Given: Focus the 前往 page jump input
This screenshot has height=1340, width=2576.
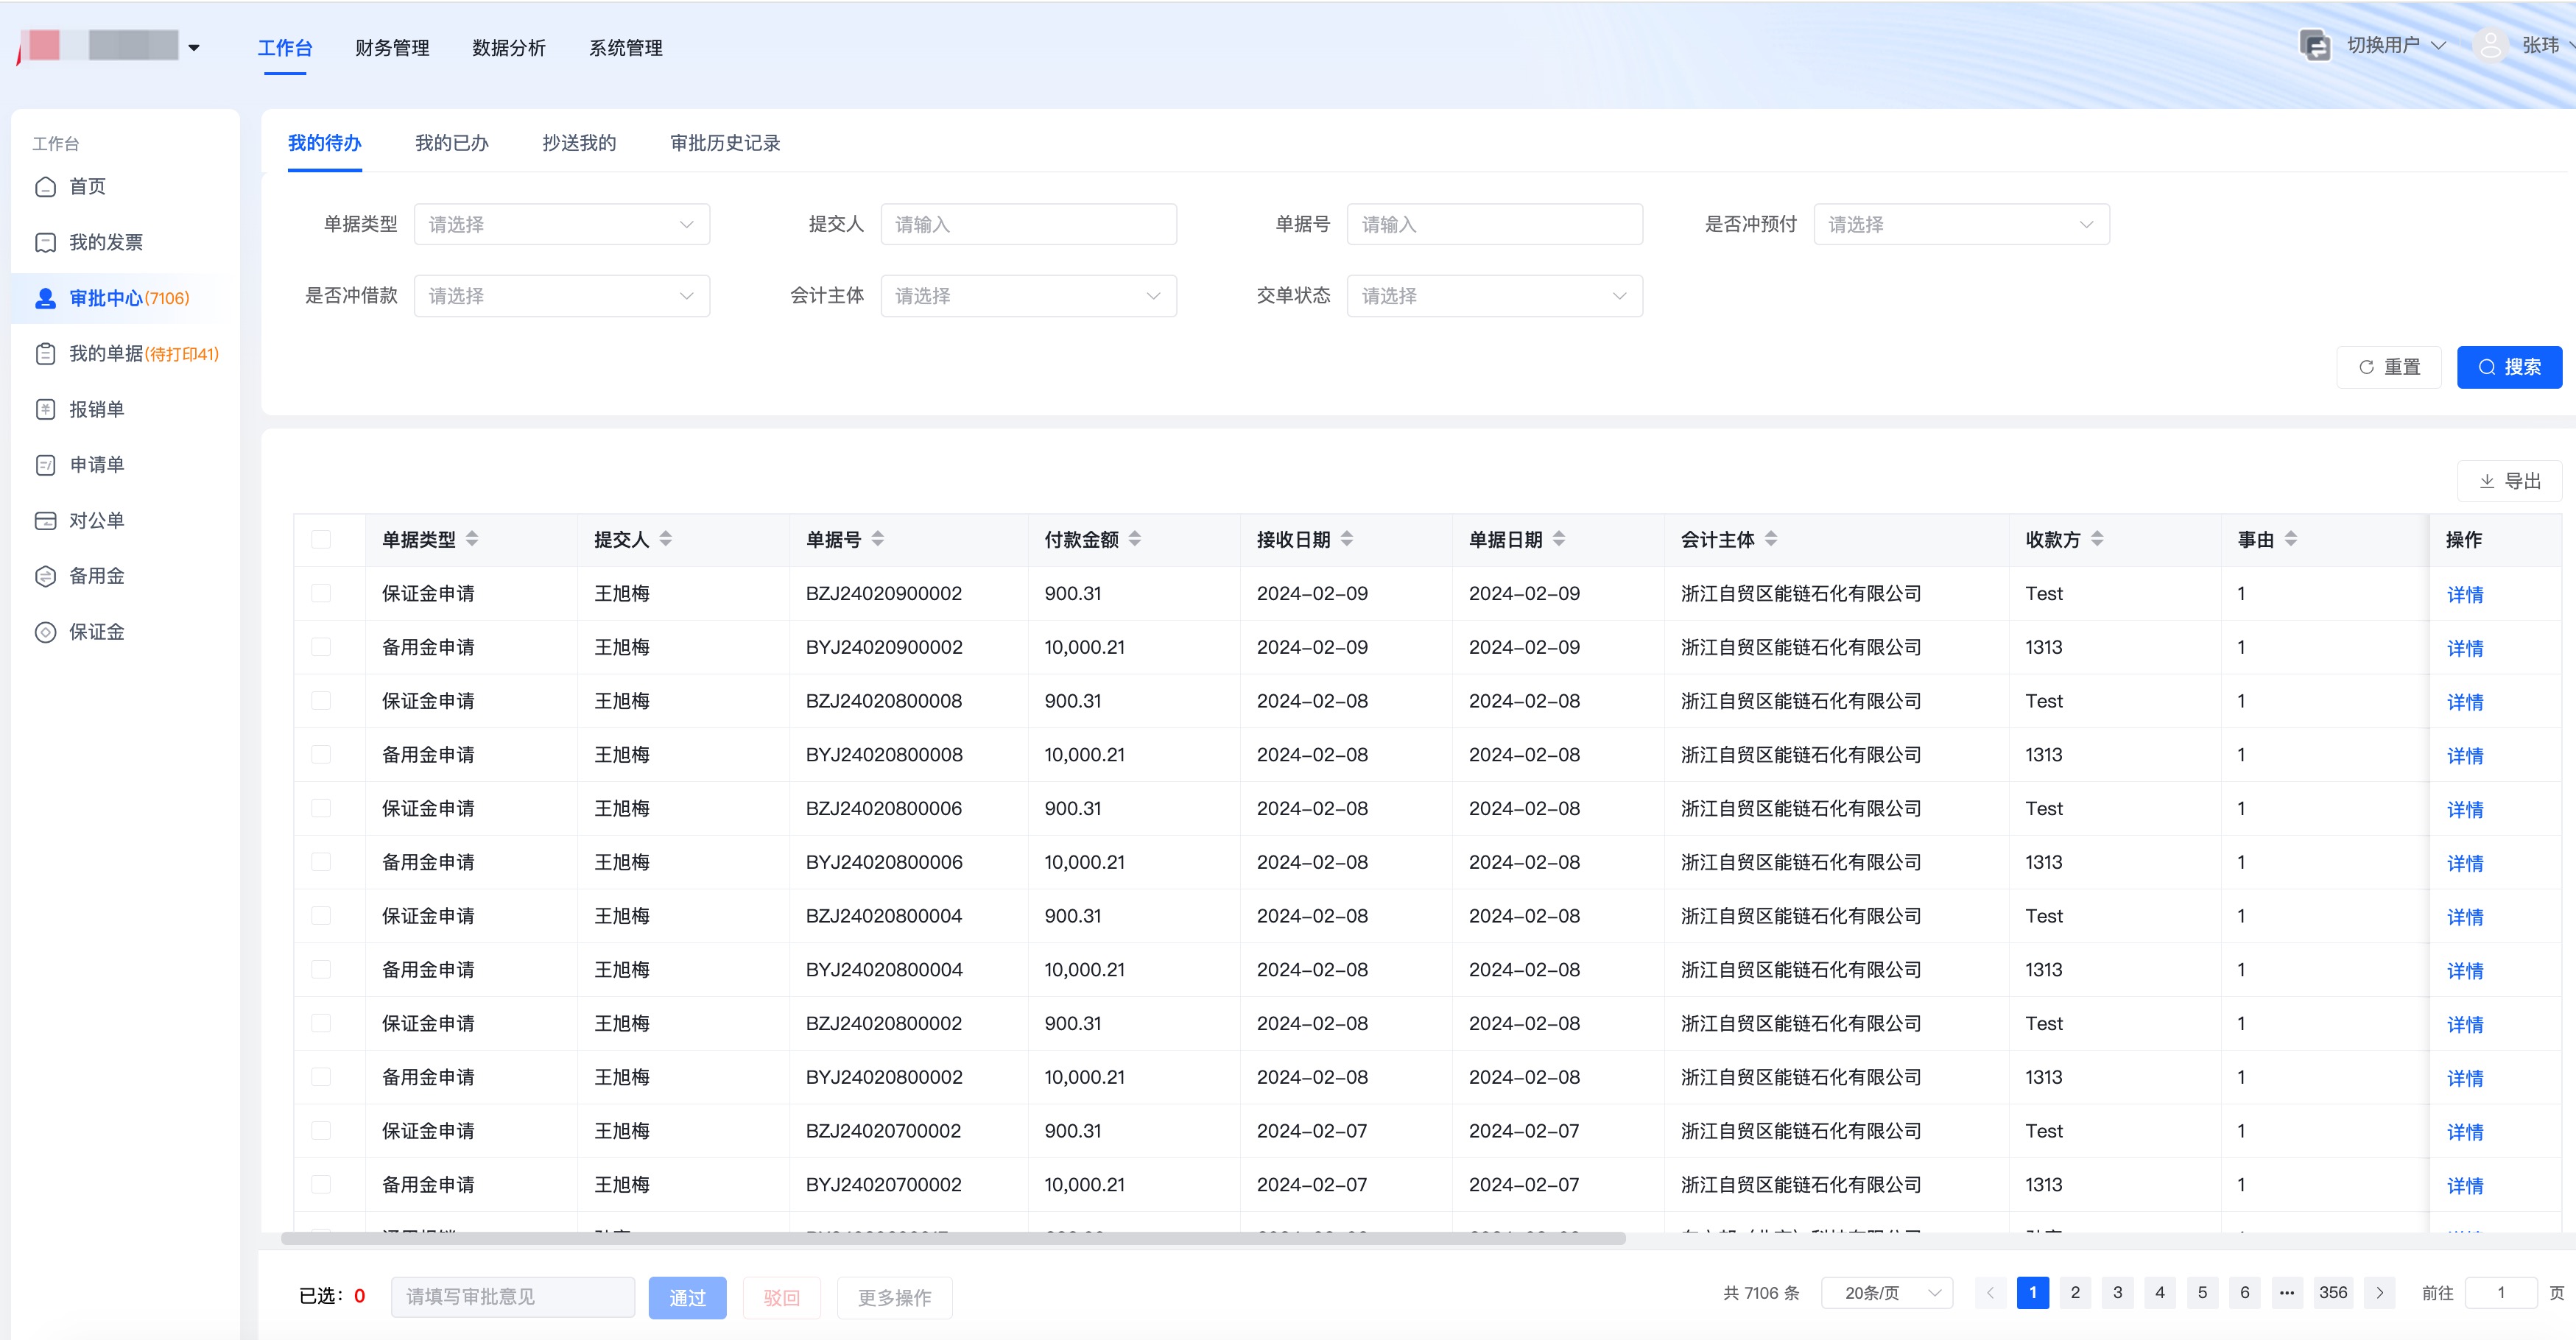Looking at the screenshot, I should [2501, 1293].
